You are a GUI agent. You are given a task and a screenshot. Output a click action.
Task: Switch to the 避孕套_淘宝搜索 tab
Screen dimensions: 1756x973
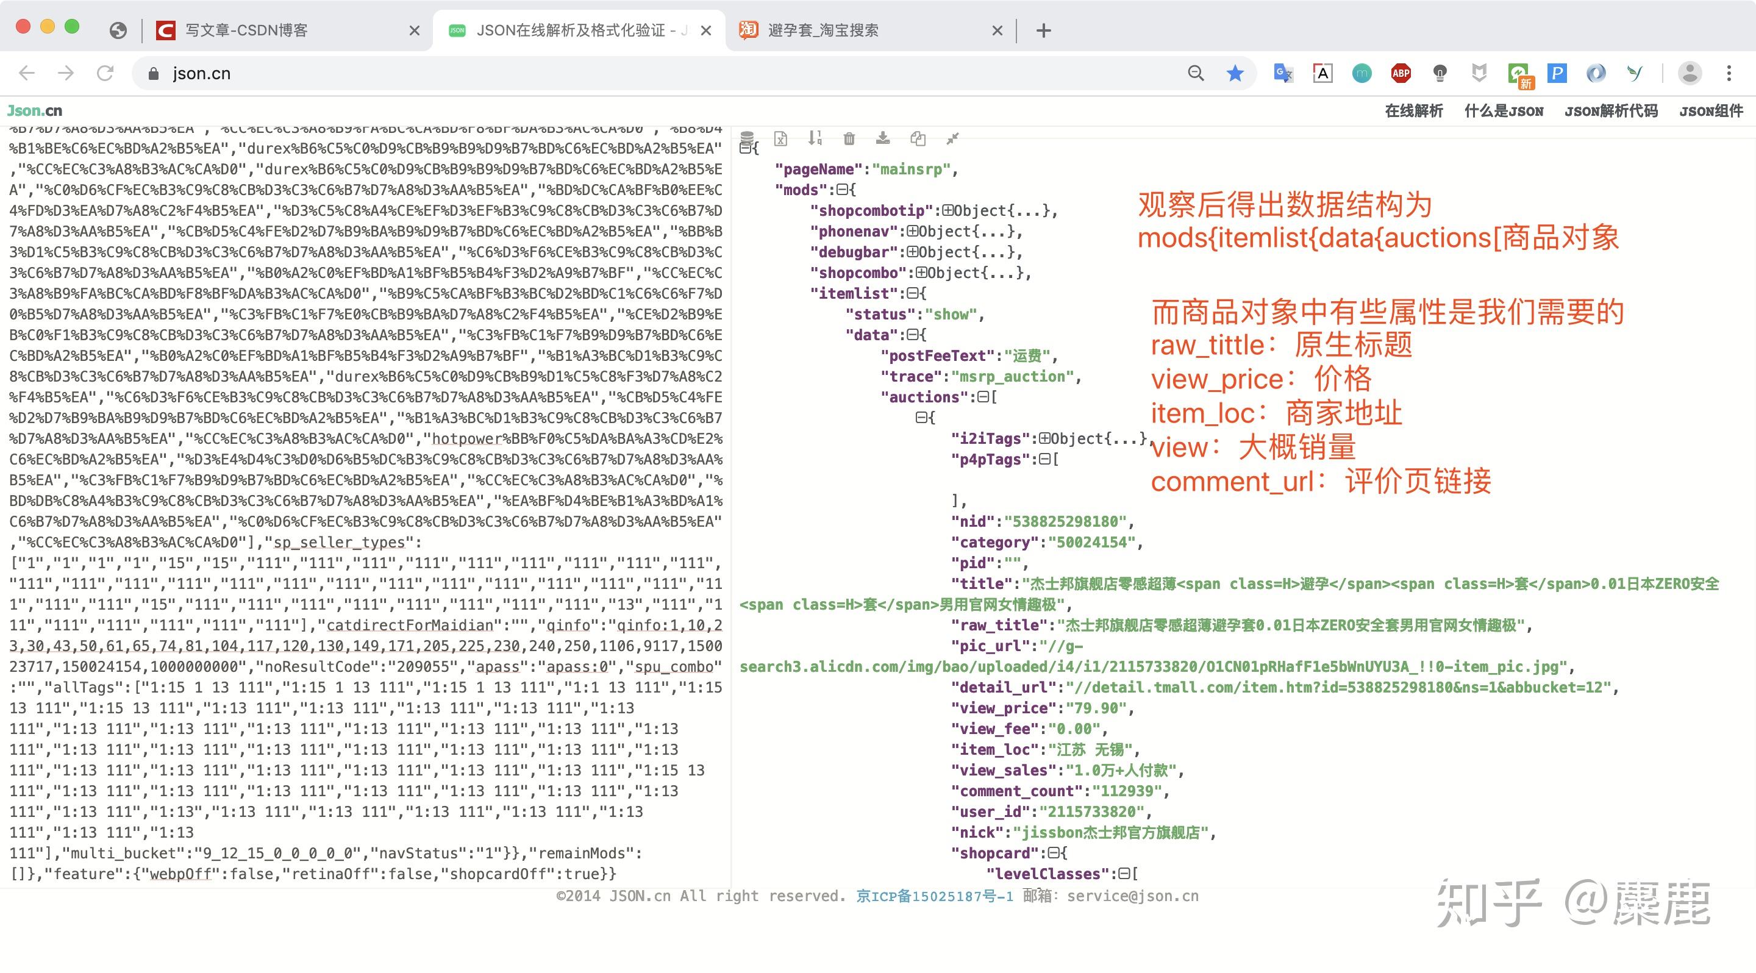870,30
